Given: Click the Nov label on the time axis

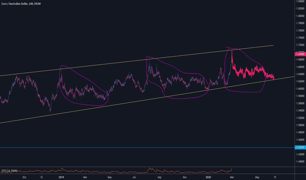Looking at the screenshot, I should (x=185, y=177).
